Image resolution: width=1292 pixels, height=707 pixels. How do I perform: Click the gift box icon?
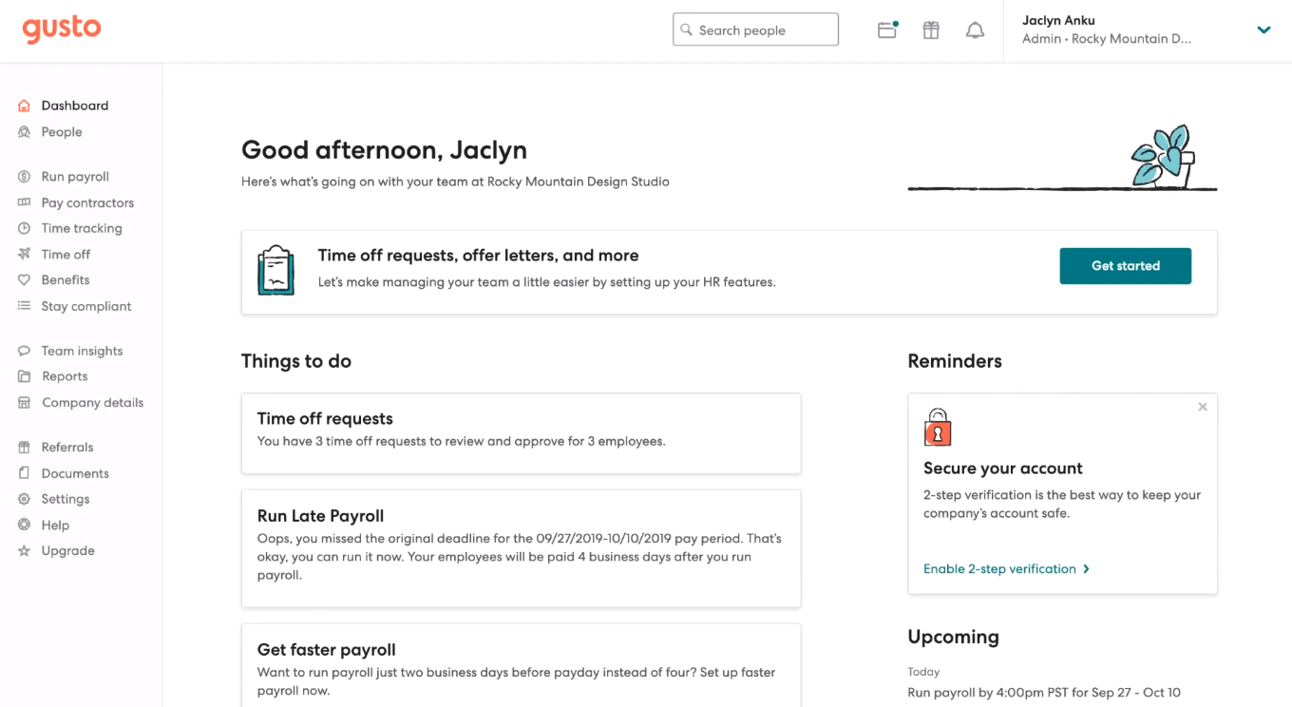[x=931, y=30]
